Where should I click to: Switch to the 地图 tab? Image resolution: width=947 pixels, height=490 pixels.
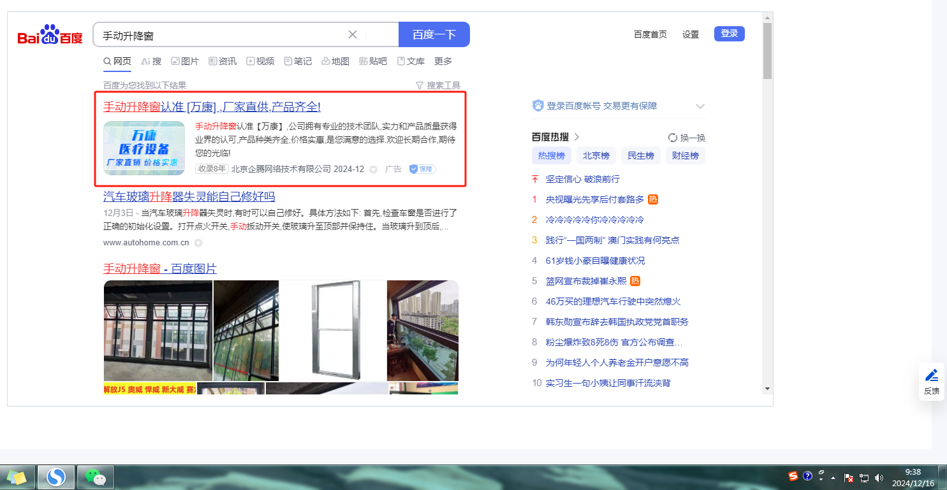(x=335, y=61)
